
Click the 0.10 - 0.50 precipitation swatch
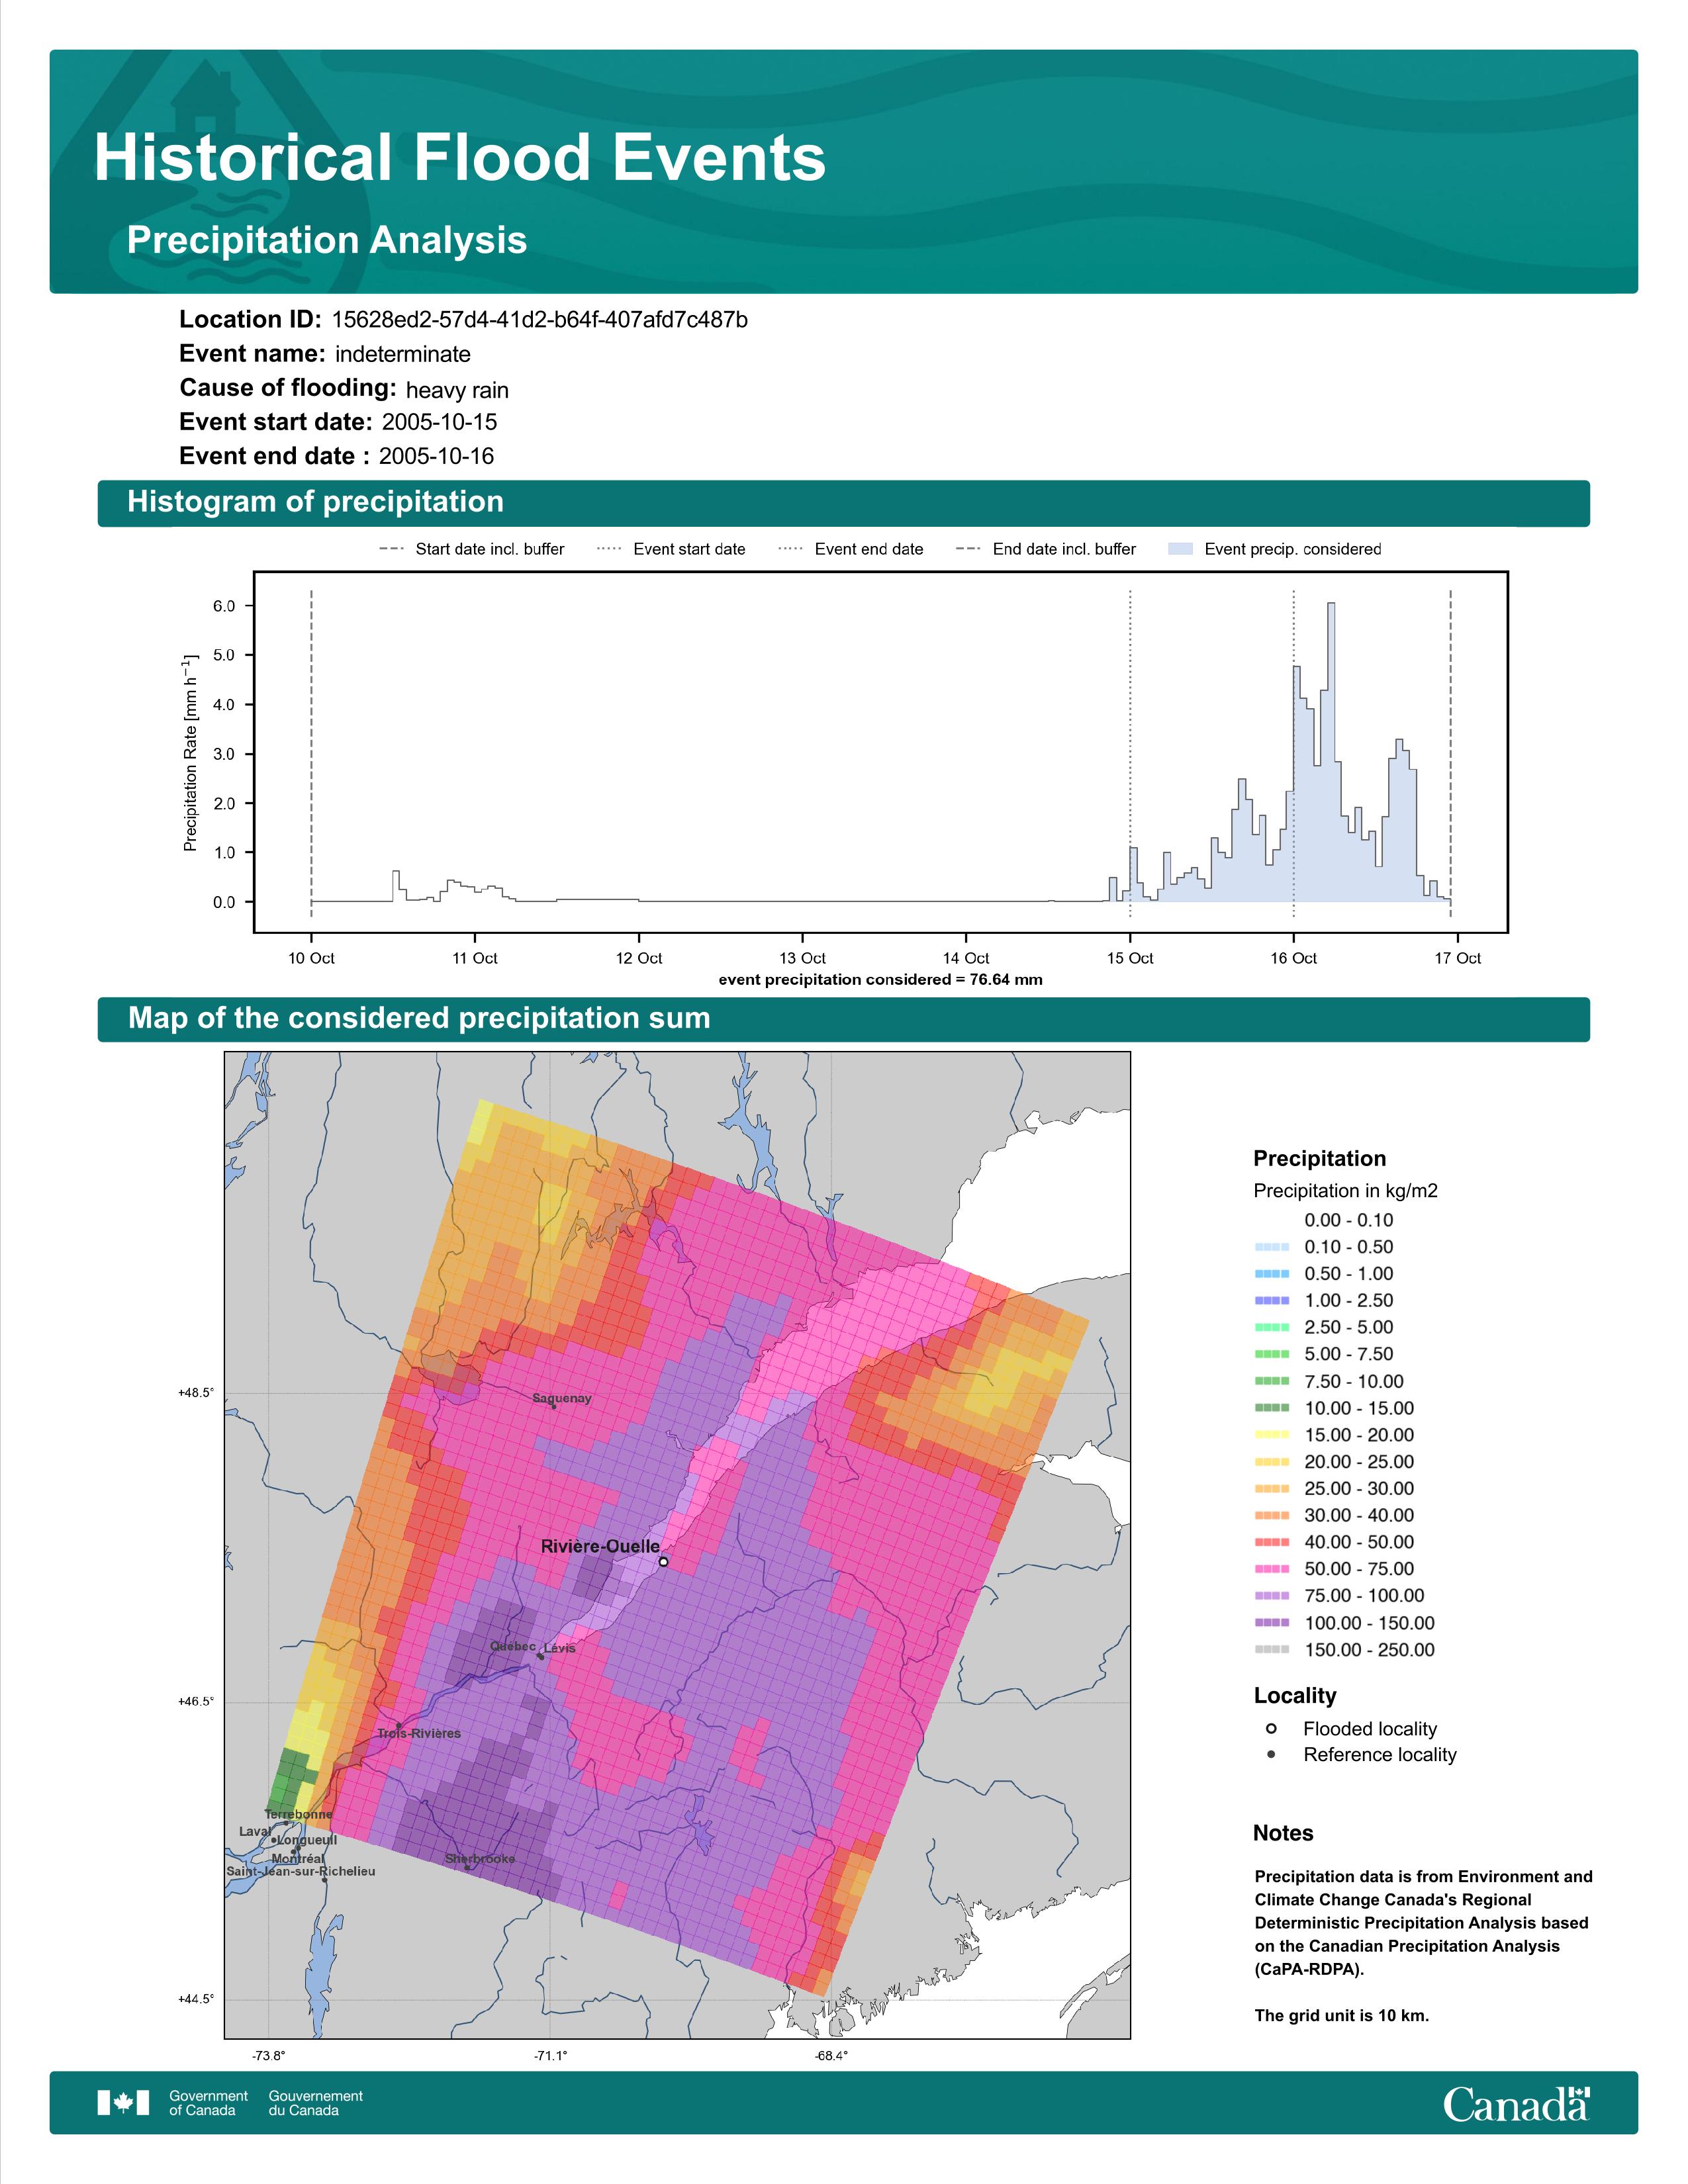point(1272,1247)
